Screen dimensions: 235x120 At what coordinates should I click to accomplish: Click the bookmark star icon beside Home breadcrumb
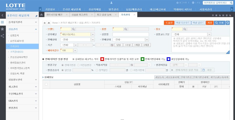tap(45, 23)
